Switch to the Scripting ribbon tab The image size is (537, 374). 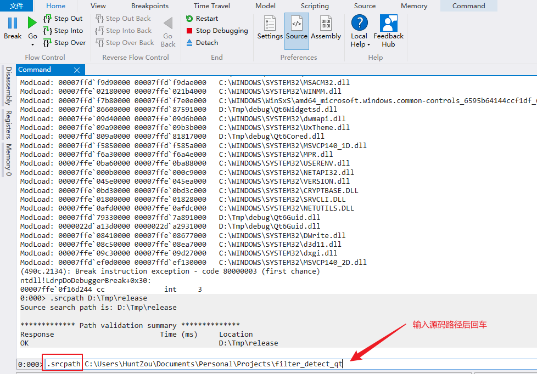point(315,6)
